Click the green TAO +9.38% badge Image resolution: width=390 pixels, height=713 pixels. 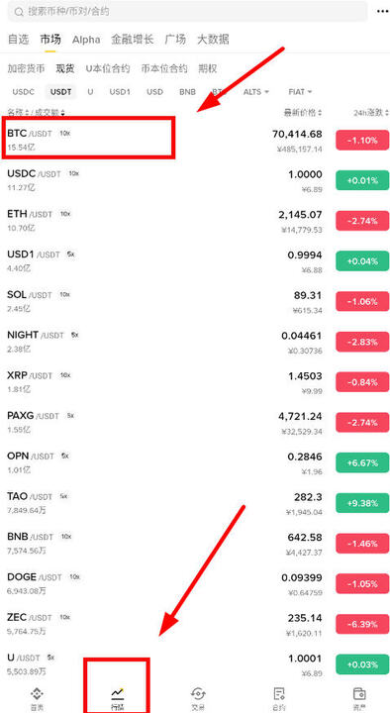click(362, 503)
